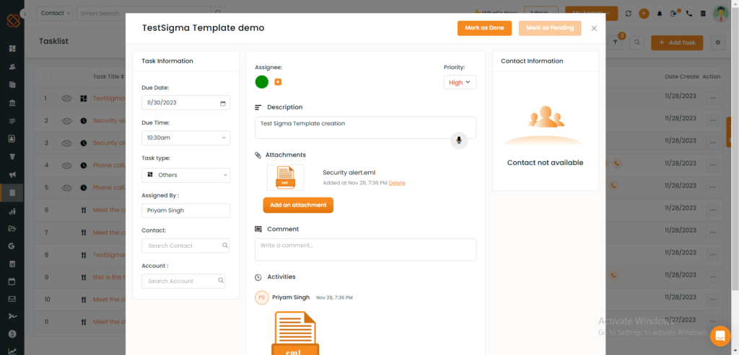The width and height of the screenshot is (739, 355).
Task: Click the Due Date field 11/30/2023
Action: coord(185,103)
